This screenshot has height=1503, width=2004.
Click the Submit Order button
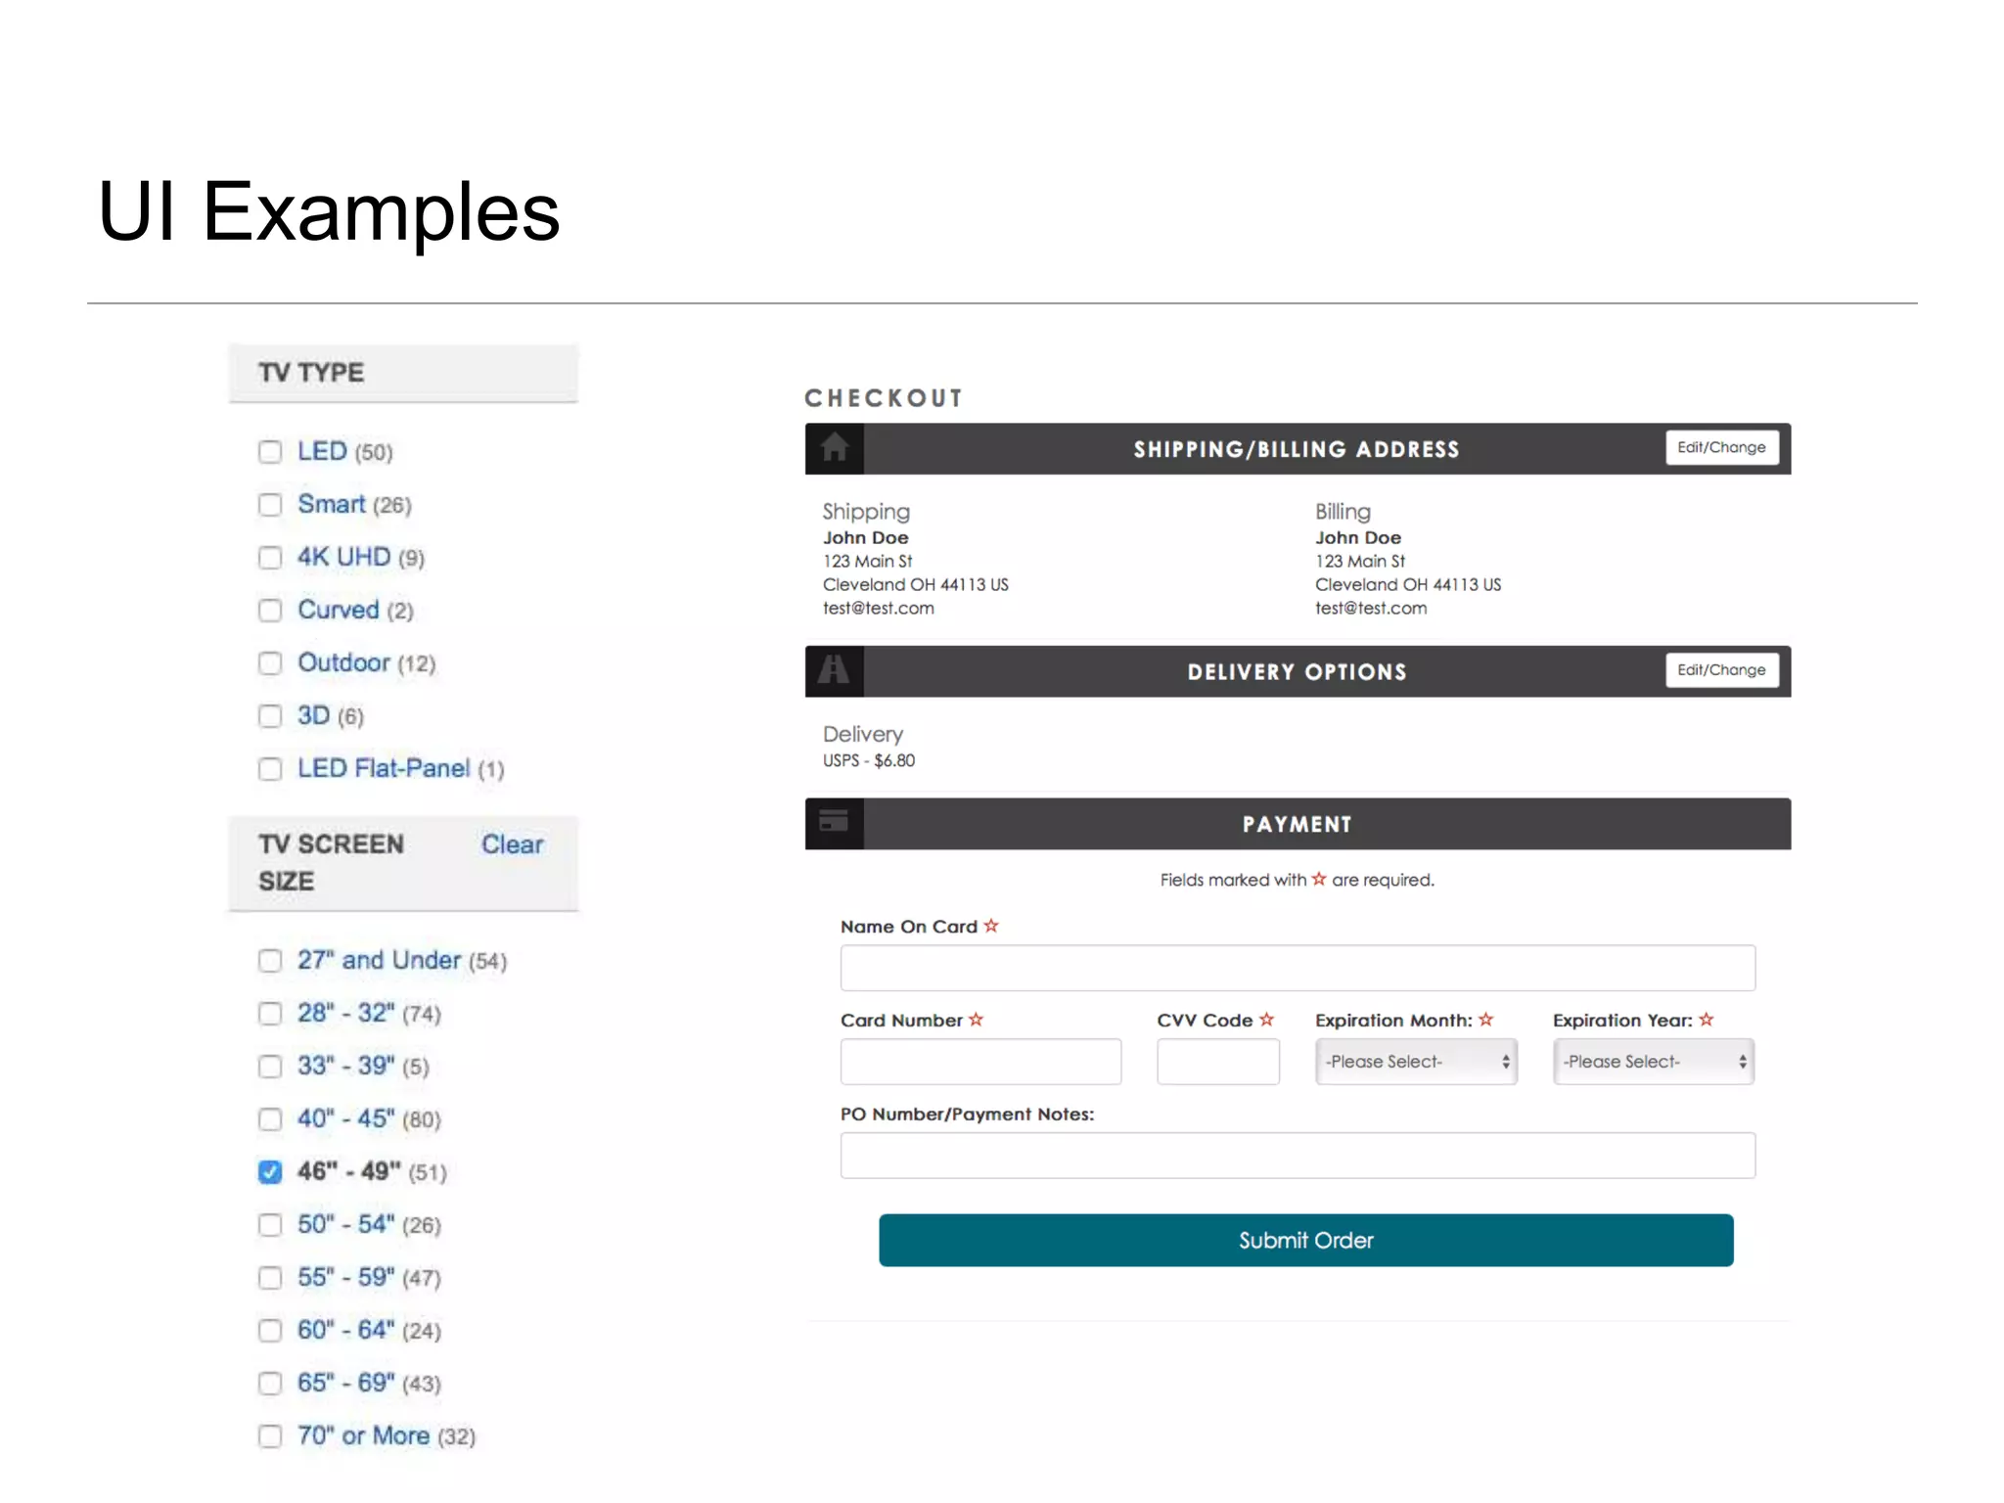click(x=1306, y=1240)
